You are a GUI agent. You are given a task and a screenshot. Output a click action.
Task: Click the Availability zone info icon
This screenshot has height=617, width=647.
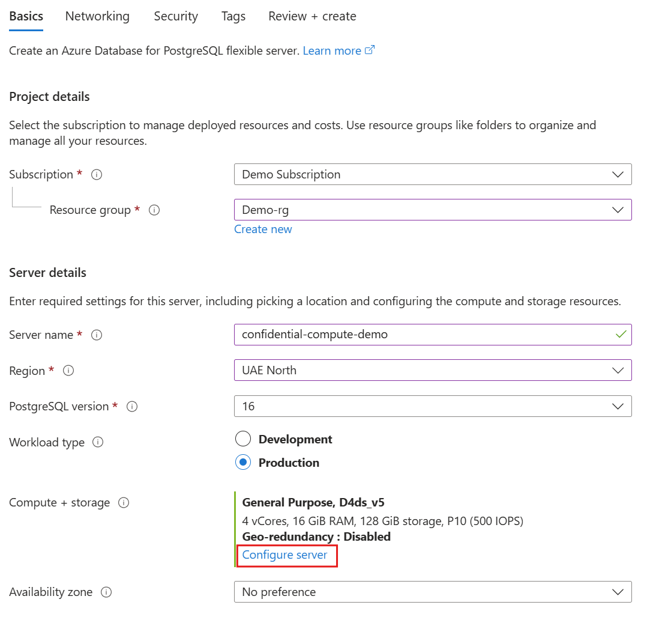pyautogui.click(x=106, y=592)
